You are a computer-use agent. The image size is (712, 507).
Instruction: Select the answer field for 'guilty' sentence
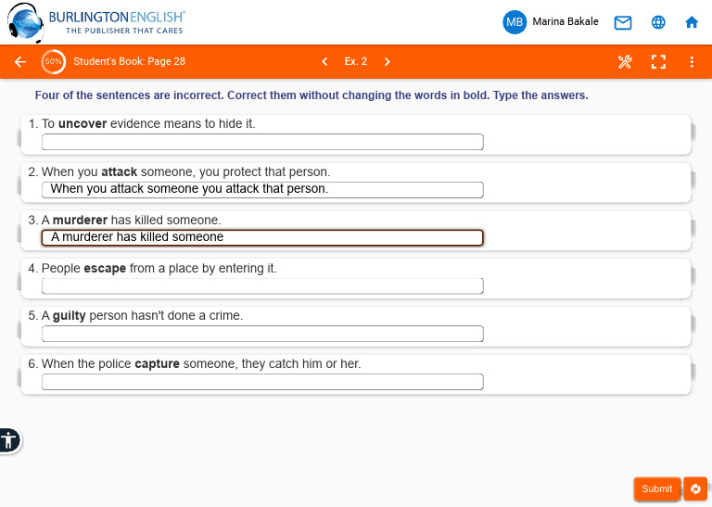(262, 334)
